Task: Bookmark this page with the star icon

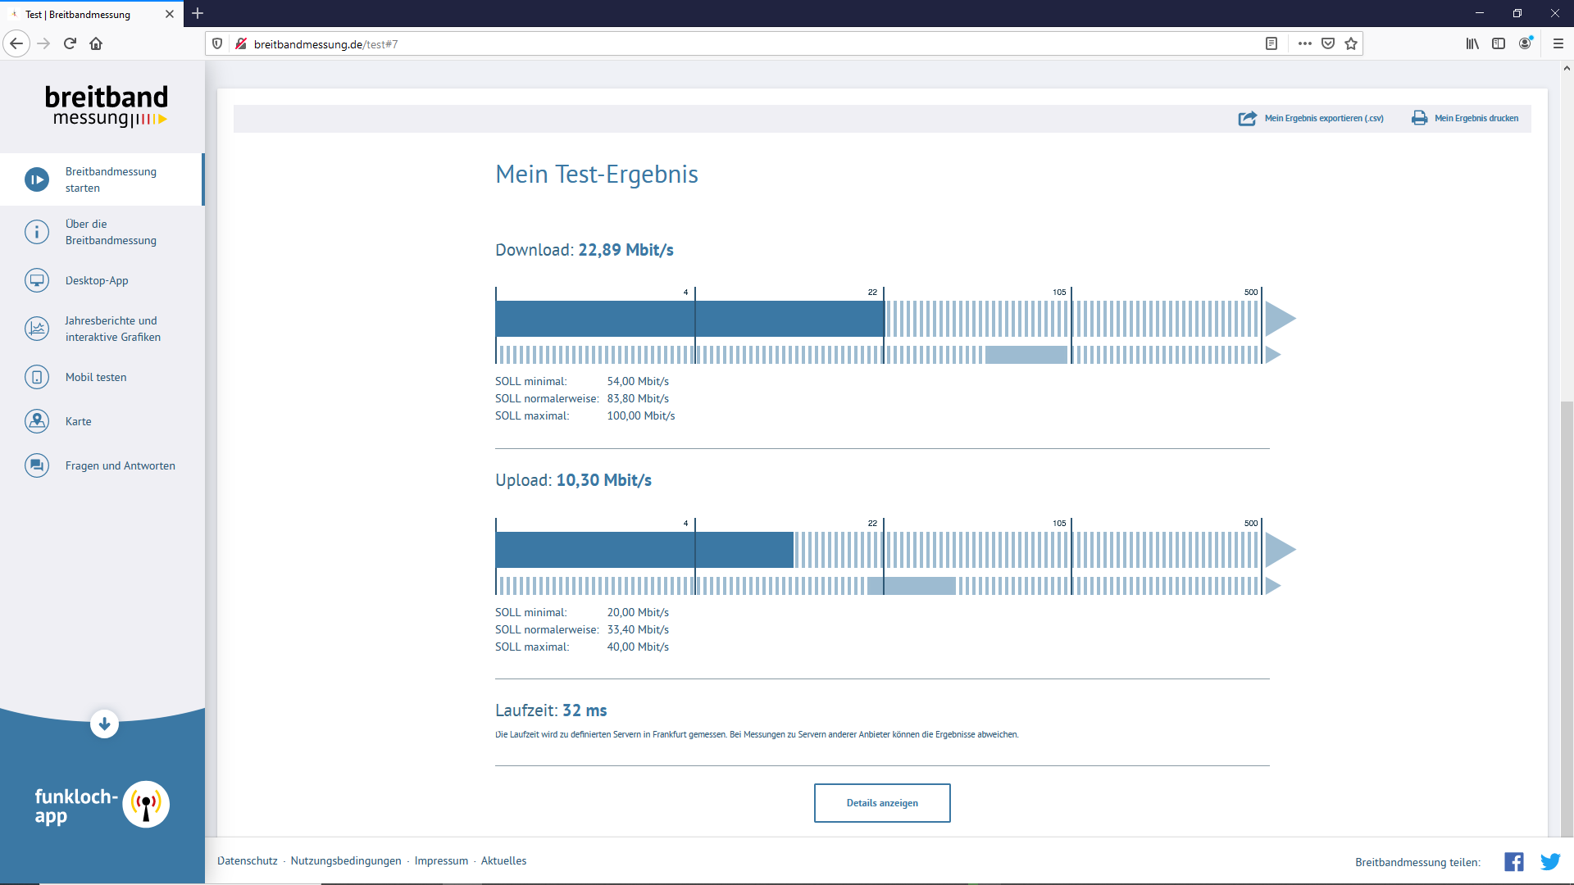Action: click(x=1351, y=43)
